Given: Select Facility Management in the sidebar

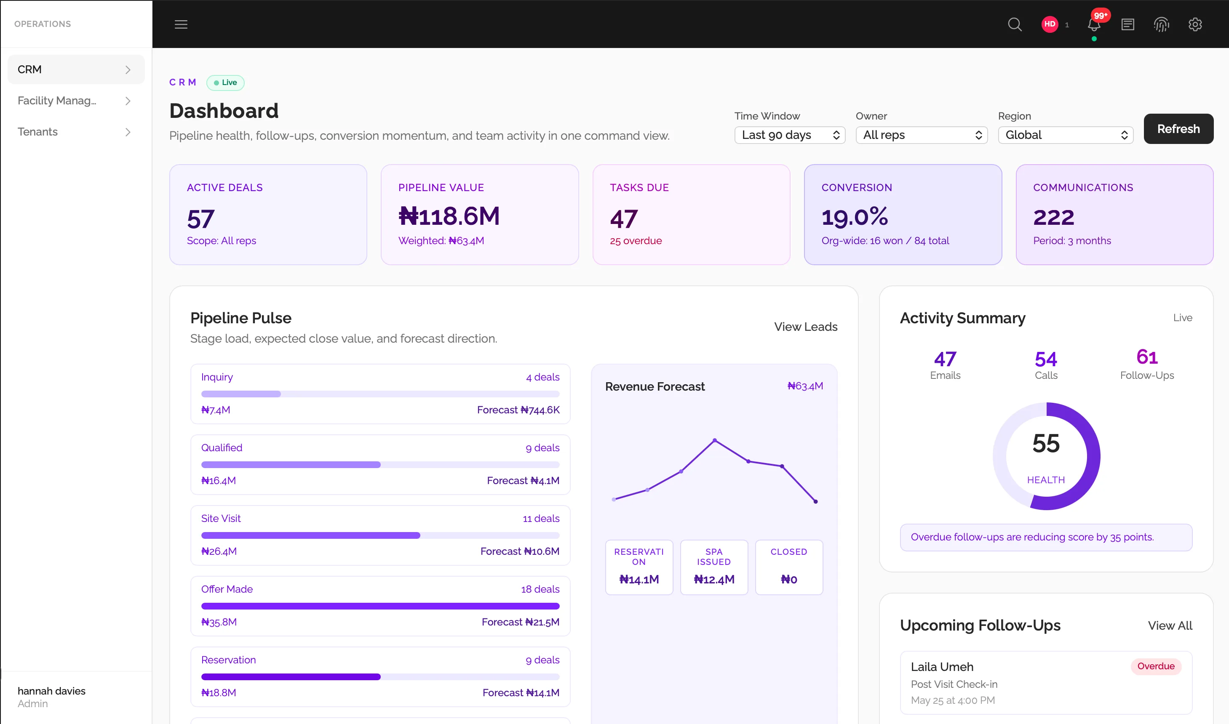Looking at the screenshot, I should 76,101.
